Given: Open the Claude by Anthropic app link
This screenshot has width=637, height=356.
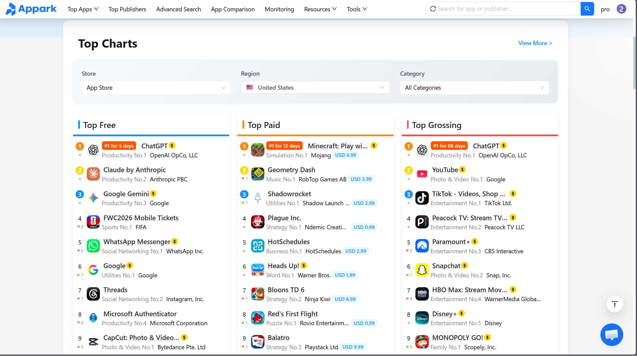Looking at the screenshot, I should 135,170.
